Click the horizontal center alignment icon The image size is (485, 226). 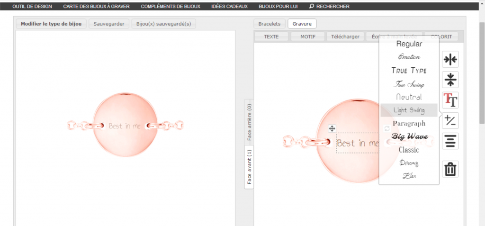[450, 59]
